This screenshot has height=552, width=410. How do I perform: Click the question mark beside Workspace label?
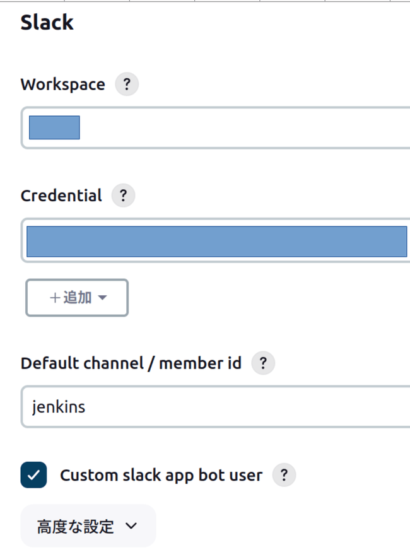[x=126, y=84]
